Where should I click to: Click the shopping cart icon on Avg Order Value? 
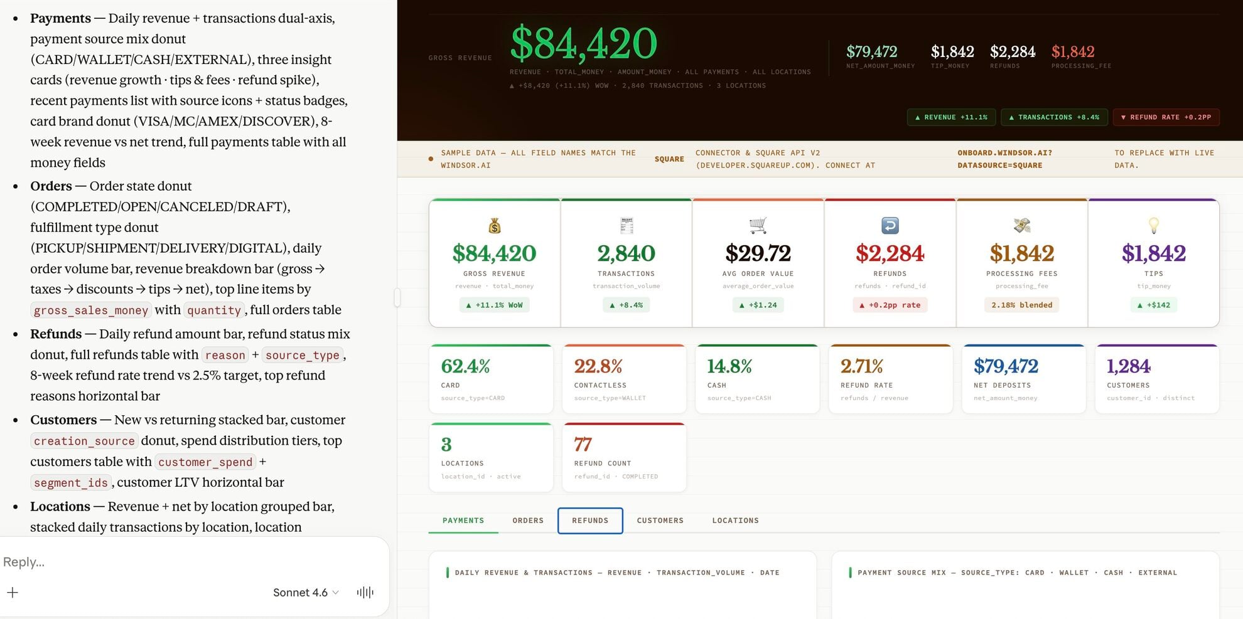tap(758, 225)
